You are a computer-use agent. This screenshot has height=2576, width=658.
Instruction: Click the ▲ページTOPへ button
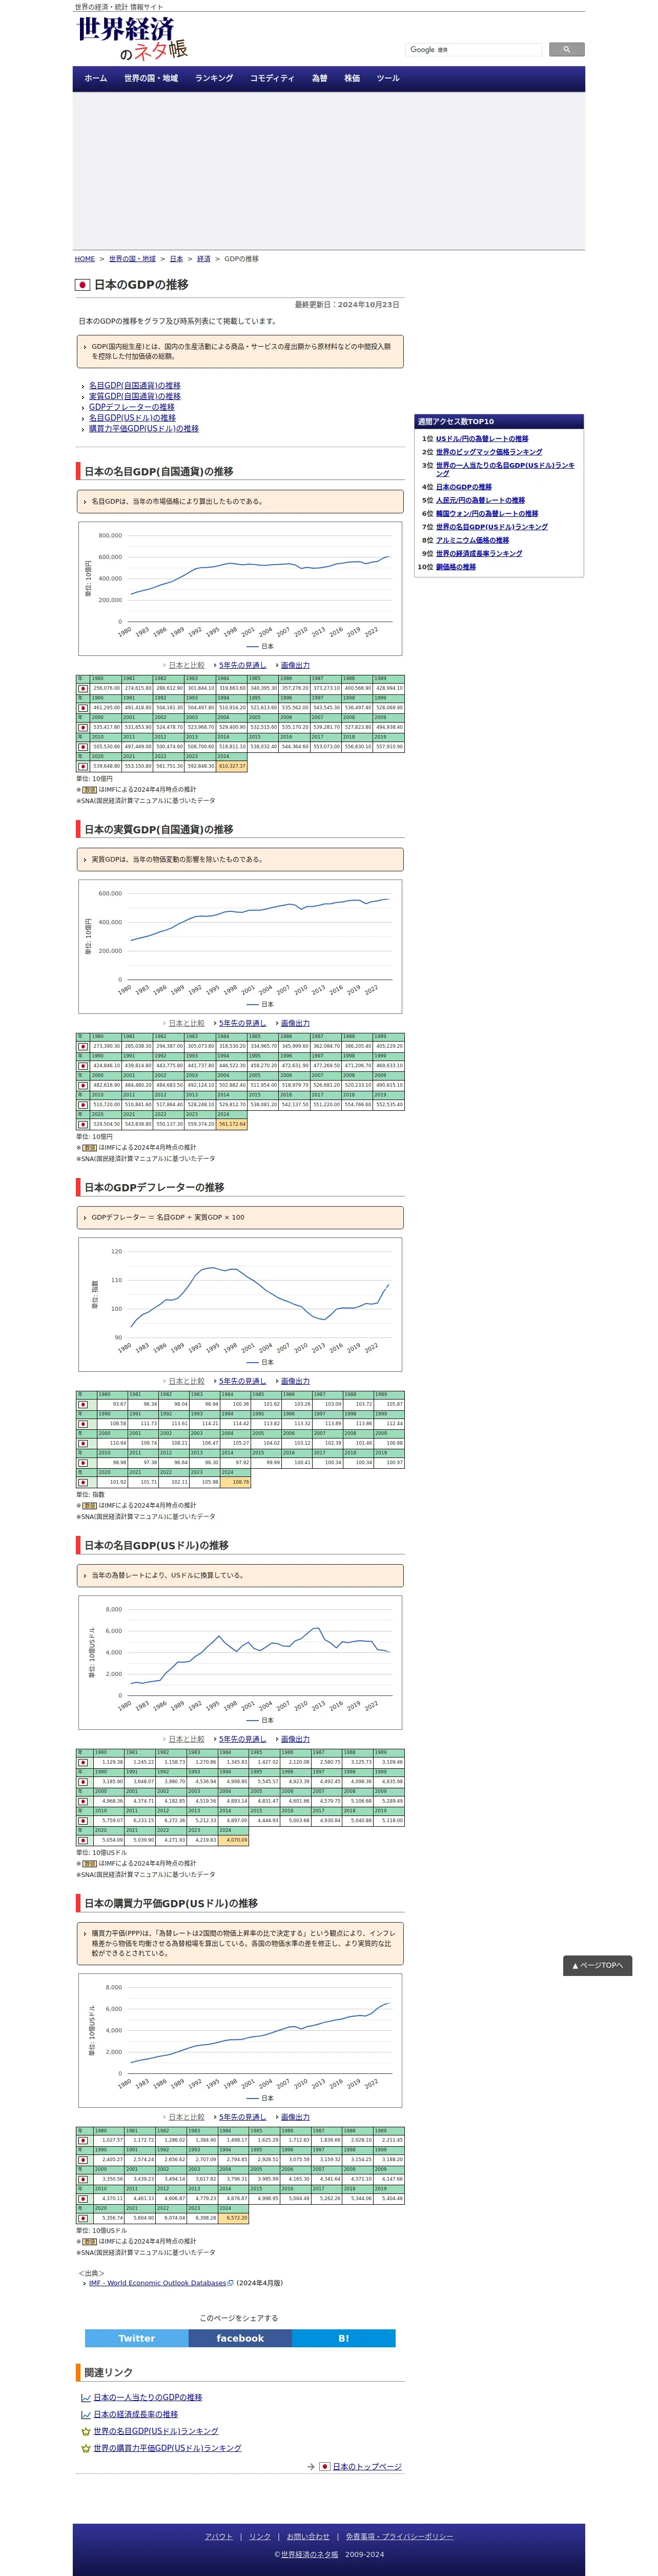click(x=597, y=1965)
